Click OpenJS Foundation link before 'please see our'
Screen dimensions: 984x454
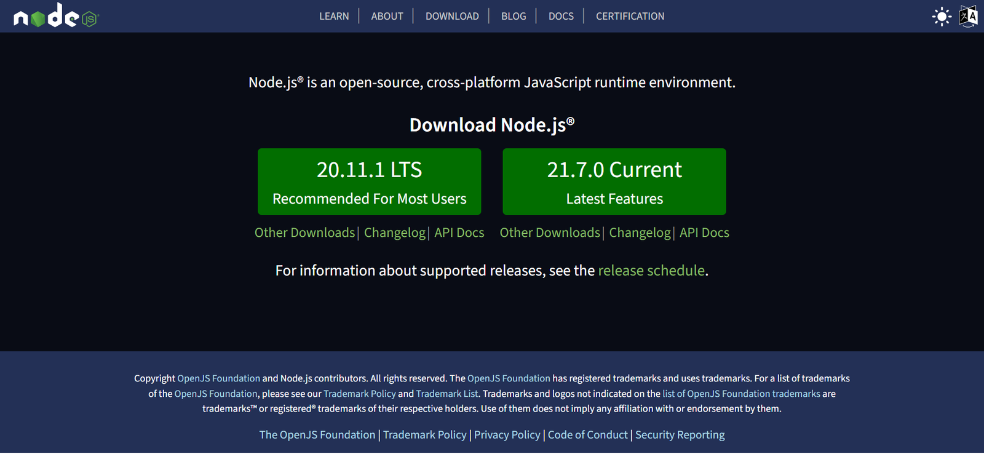click(x=216, y=394)
